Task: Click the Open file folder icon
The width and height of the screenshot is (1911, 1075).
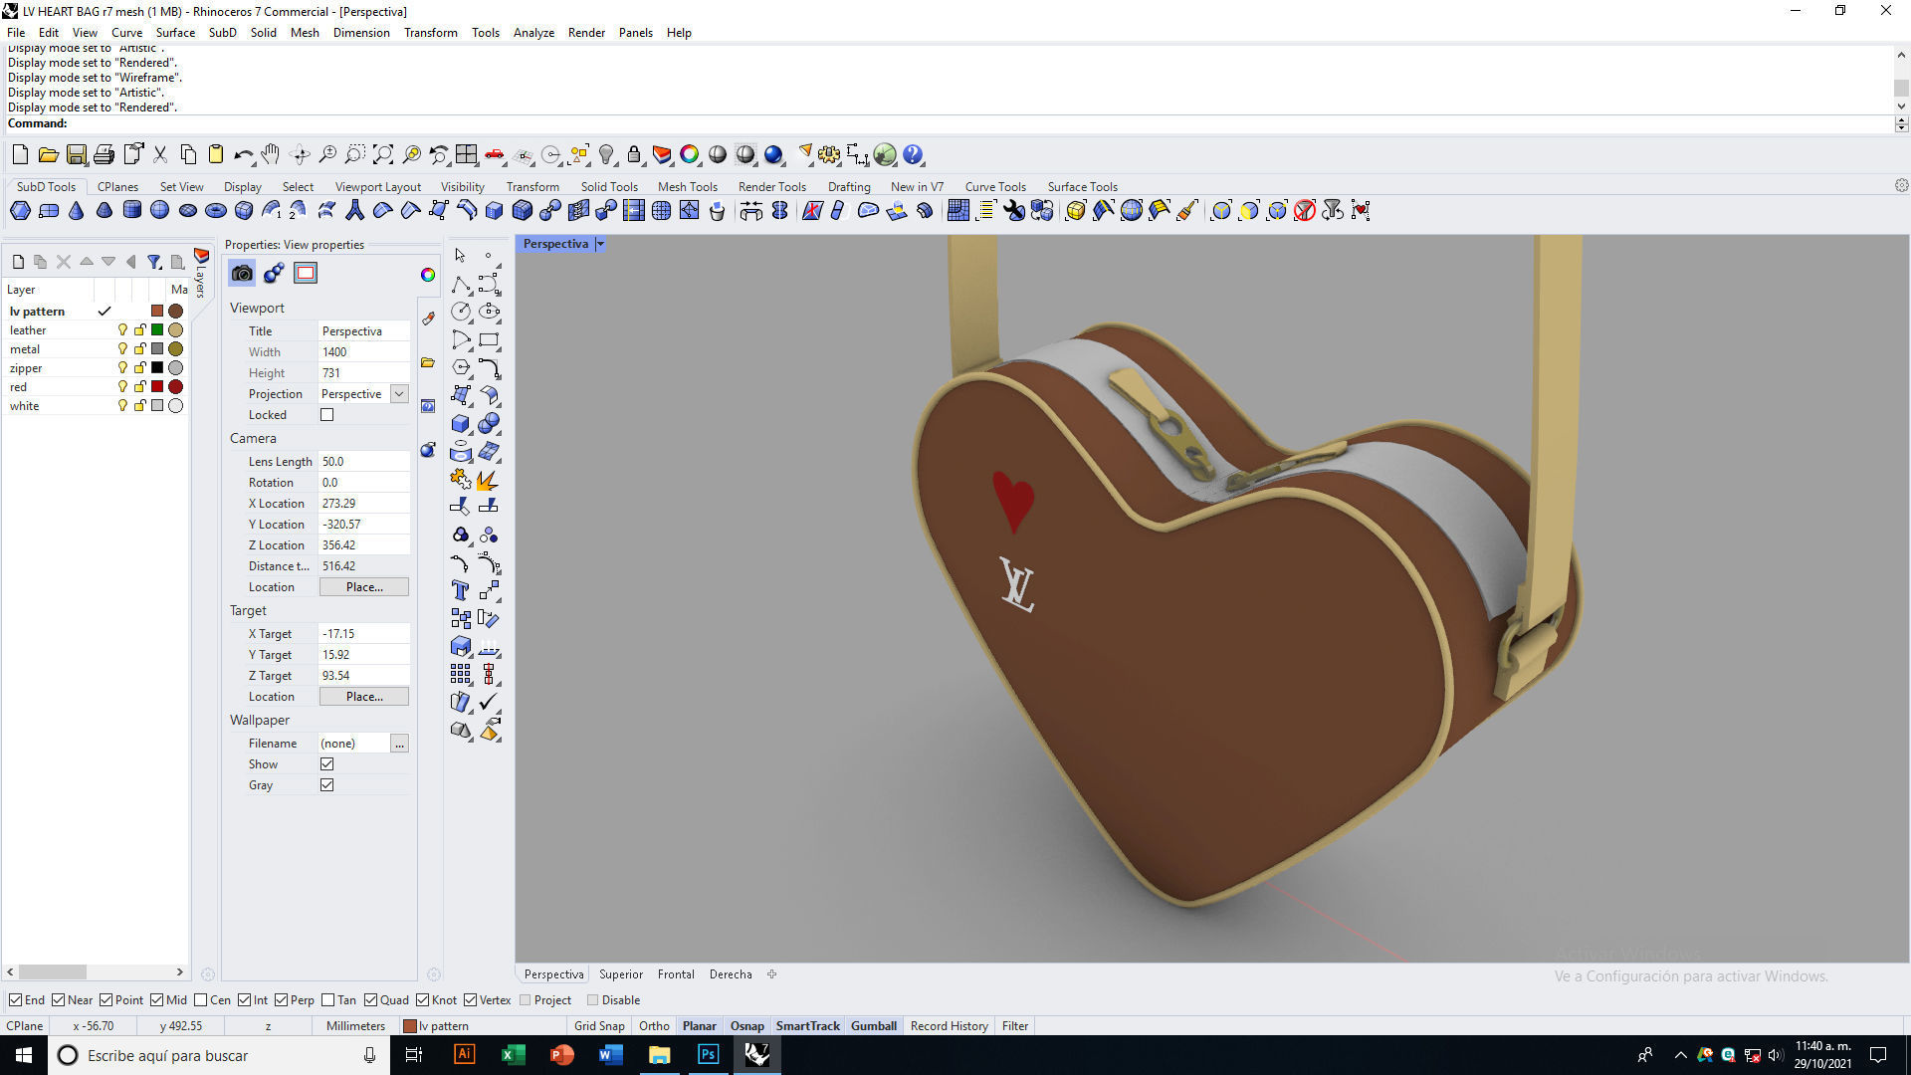Action: point(48,154)
